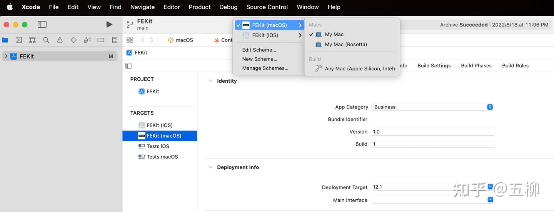Image resolution: width=554 pixels, height=212 pixels.
Task: Switch to Build Phases tab
Action: click(x=476, y=66)
